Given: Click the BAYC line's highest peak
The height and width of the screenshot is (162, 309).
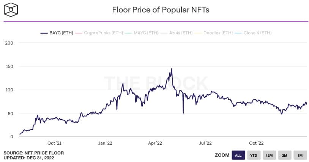Looking at the screenshot, I should click(x=172, y=69).
